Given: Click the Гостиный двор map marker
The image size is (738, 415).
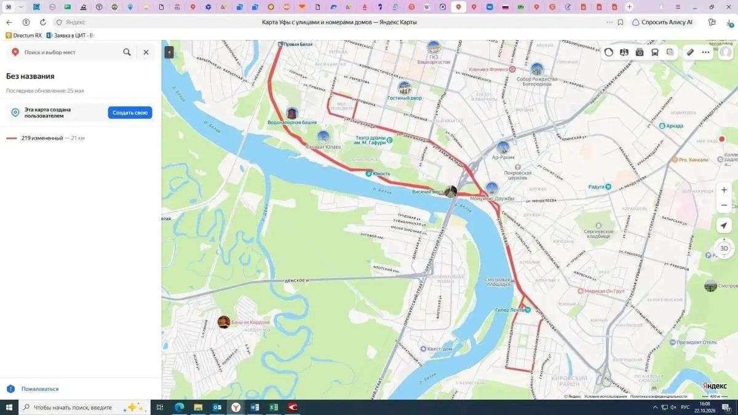Looking at the screenshot, I should 404,88.
